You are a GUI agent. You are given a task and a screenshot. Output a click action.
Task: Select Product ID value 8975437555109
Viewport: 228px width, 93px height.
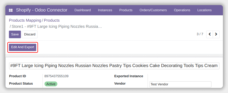click(56, 76)
